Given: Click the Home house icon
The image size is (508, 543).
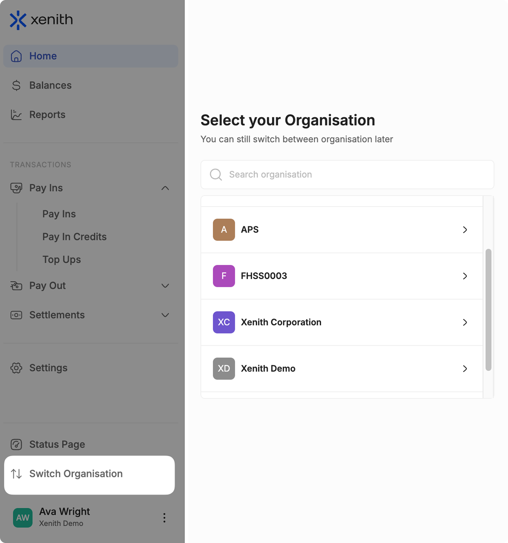Looking at the screenshot, I should 16,56.
